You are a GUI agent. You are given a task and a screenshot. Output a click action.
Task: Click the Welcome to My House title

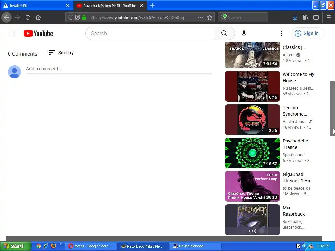pyautogui.click(x=298, y=77)
